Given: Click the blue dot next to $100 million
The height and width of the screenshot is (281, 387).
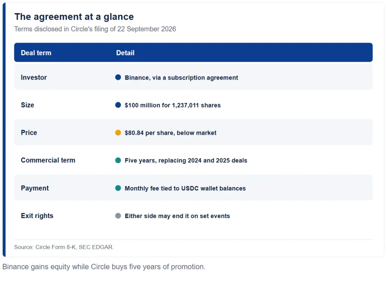Looking at the screenshot, I should tap(118, 105).
